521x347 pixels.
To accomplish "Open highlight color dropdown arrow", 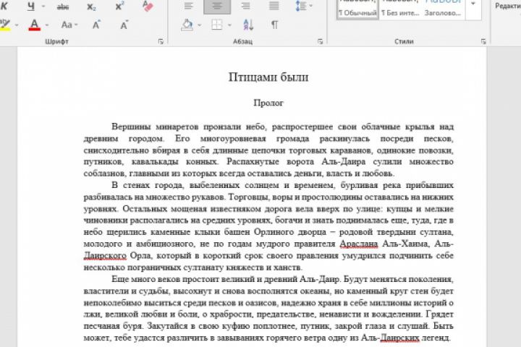I will click(17, 25).
